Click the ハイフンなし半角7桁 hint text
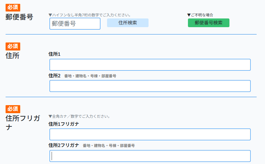Viewport: 265px width, 164px height. [x=90, y=15]
